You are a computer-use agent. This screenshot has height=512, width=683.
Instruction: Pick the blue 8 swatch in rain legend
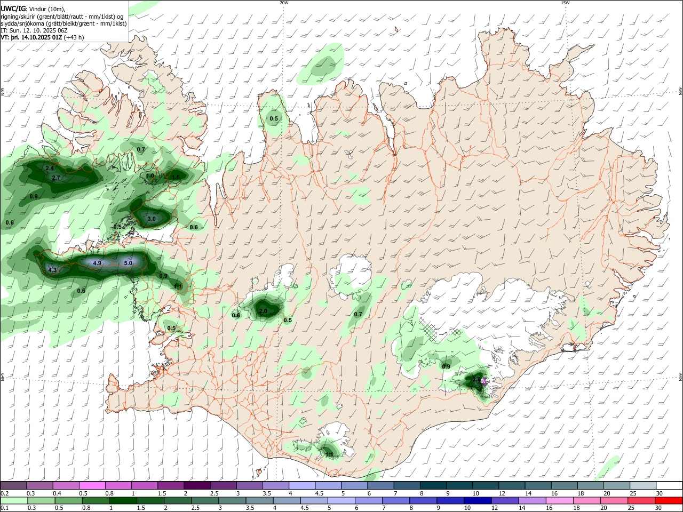[422, 500]
